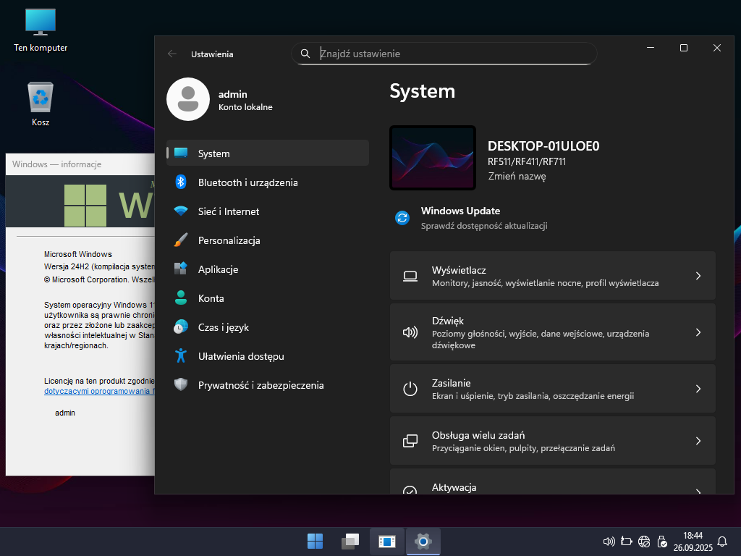Expand the Wyświetlacz settings chevron

click(x=698, y=276)
